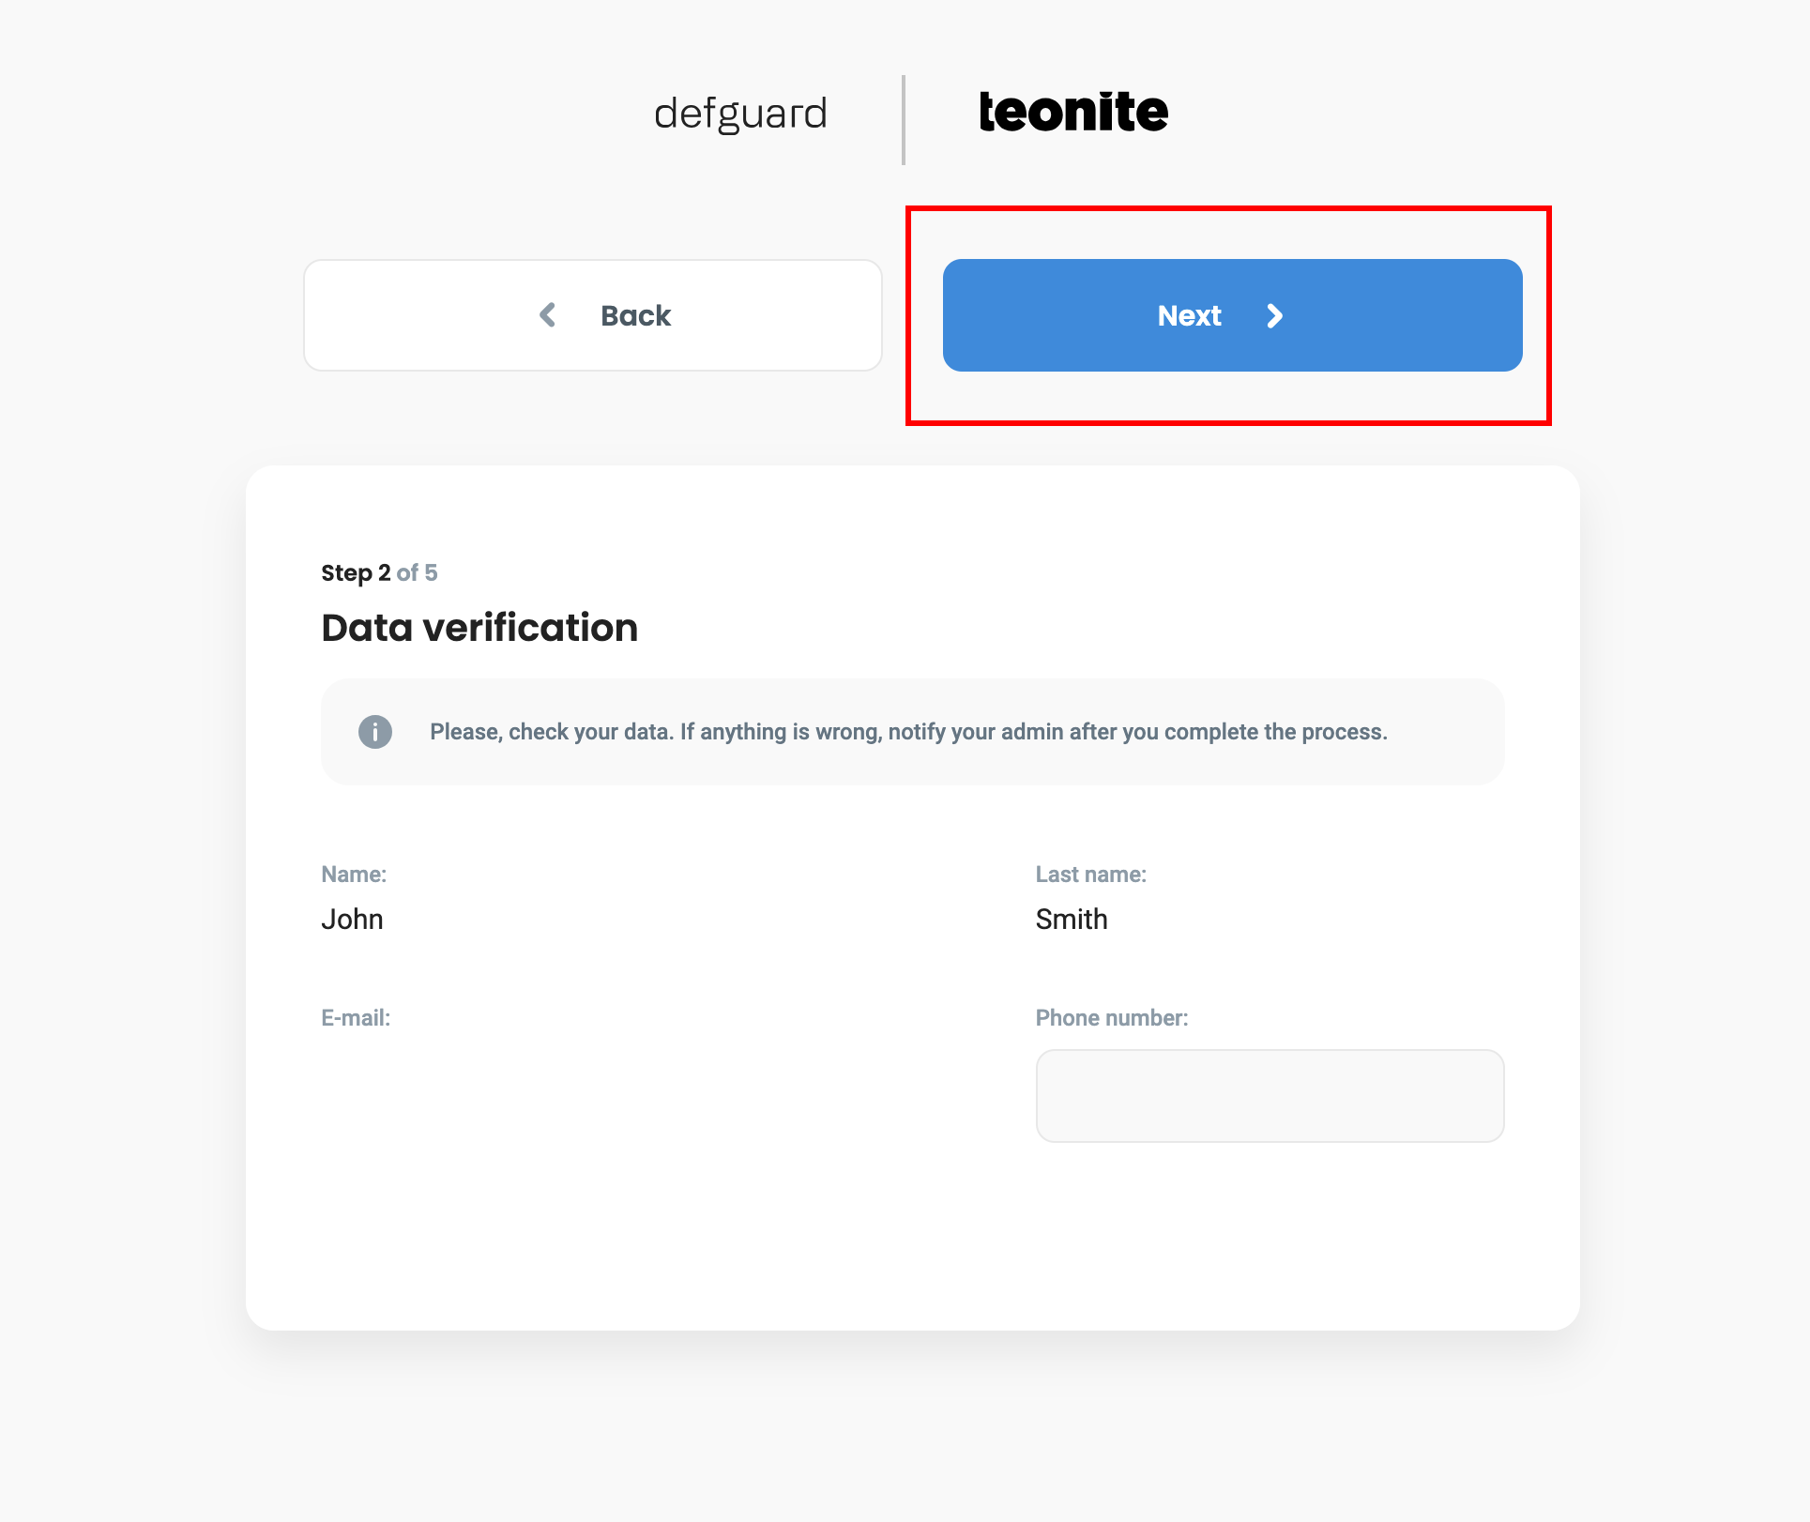Screen dimensions: 1810x1522
Task: Click the "of 5" step count text
Action: 417,572
